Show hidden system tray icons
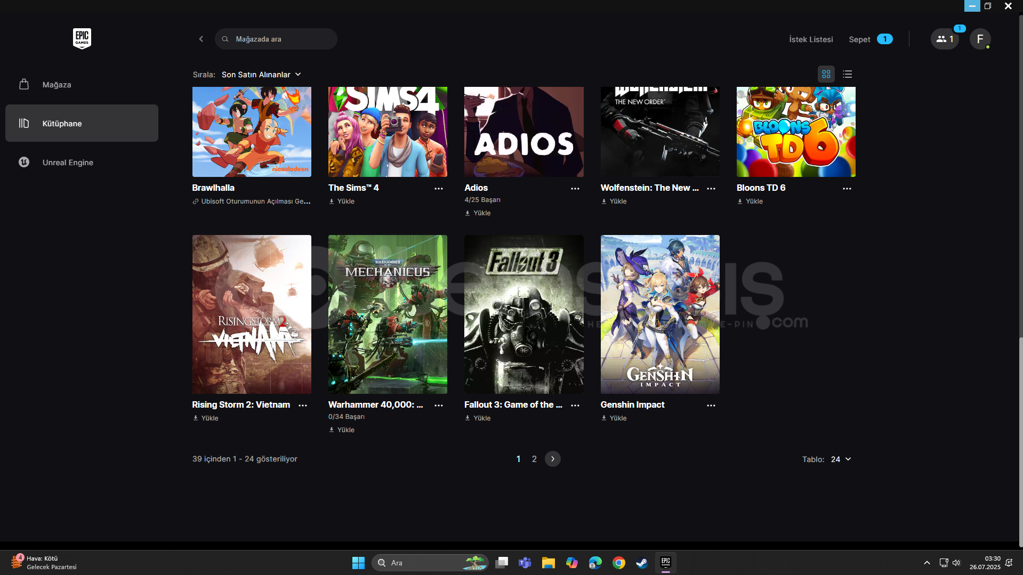The image size is (1023, 575). pyautogui.click(x=927, y=563)
